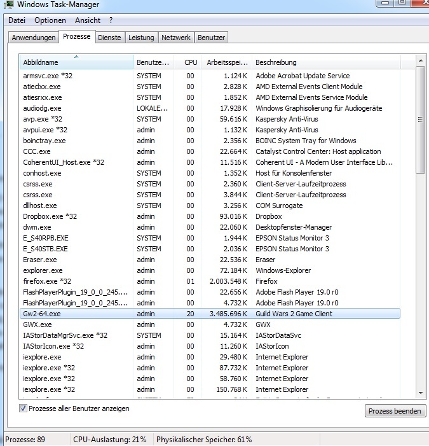Image resolution: width=429 pixels, height=446 pixels.
Task: Click 'Prozess beenden' button
Action: pyautogui.click(x=395, y=411)
